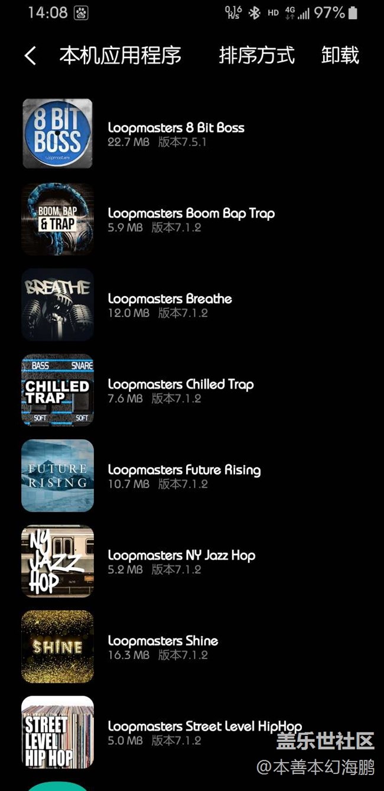Tap the Bluetooth status bar icon
Viewport: 384px width, 791px height.
pyautogui.click(x=254, y=13)
